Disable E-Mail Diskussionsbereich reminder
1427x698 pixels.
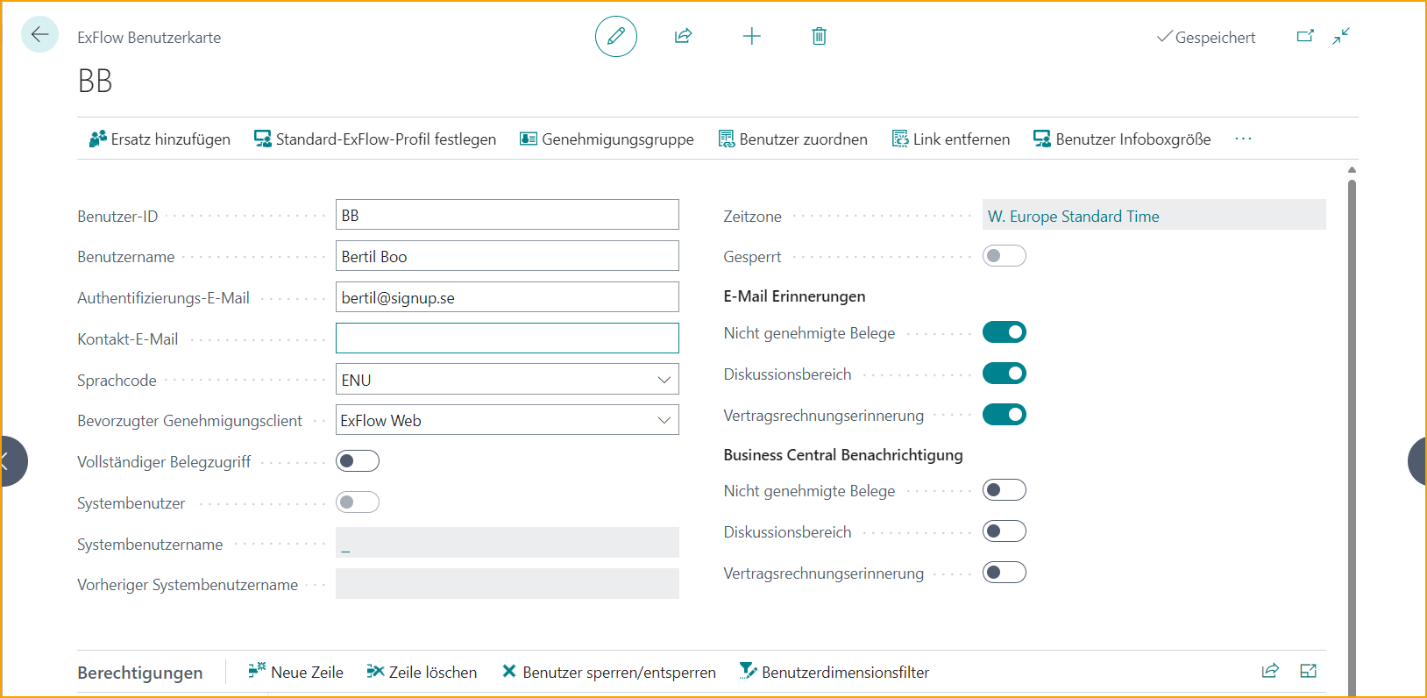click(x=1005, y=374)
